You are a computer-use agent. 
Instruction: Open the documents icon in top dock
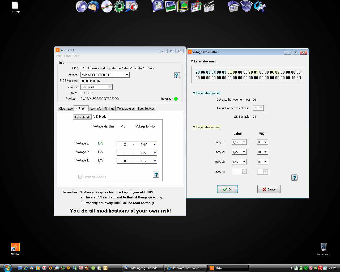click(x=158, y=6)
